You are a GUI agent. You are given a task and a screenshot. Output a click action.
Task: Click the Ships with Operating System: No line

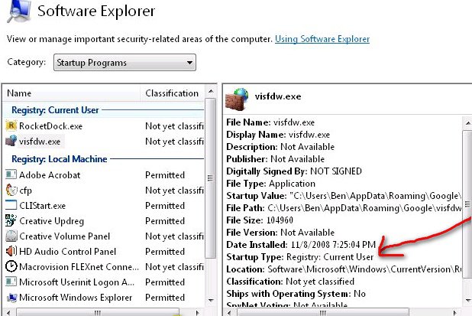(296, 294)
